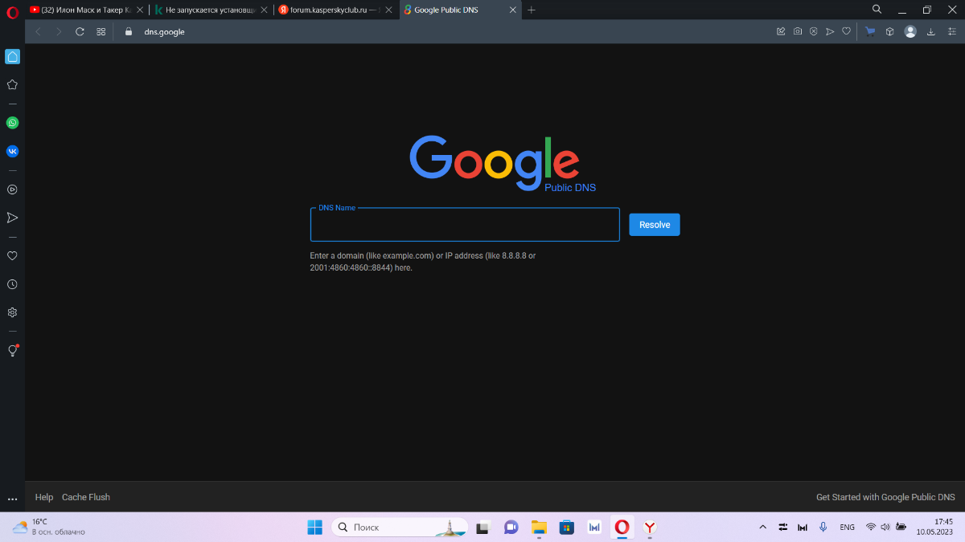Image resolution: width=965 pixels, height=542 pixels.
Task: Open the Speed Dial grid icon
Action: (101, 31)
